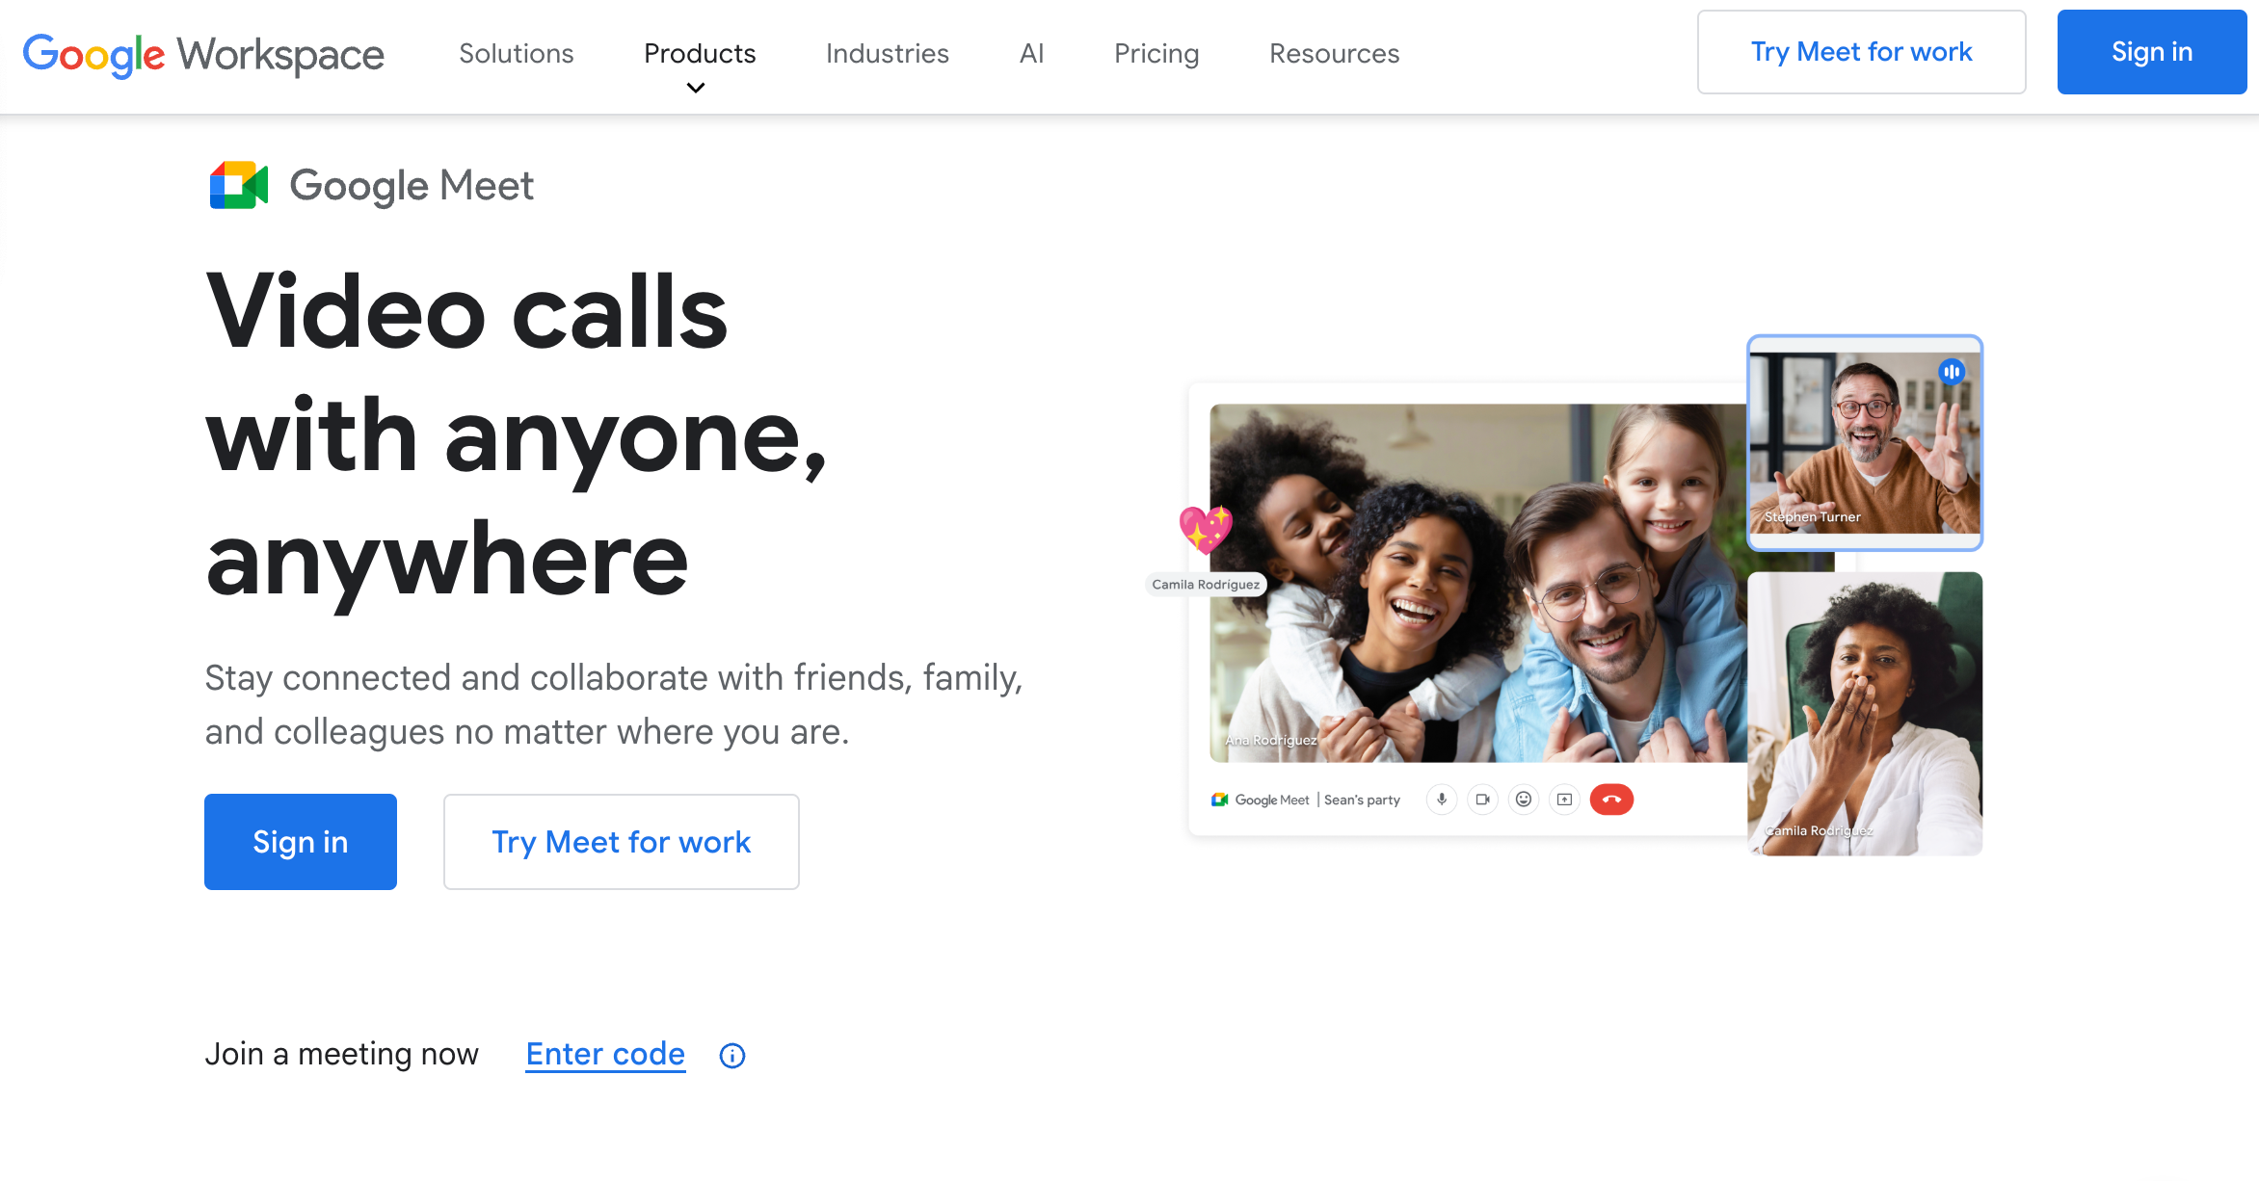Click the camera icon in meeting preview
Image resolution: width=2259 pixels, height=1181 pixels.
(x=1483, y=800)
